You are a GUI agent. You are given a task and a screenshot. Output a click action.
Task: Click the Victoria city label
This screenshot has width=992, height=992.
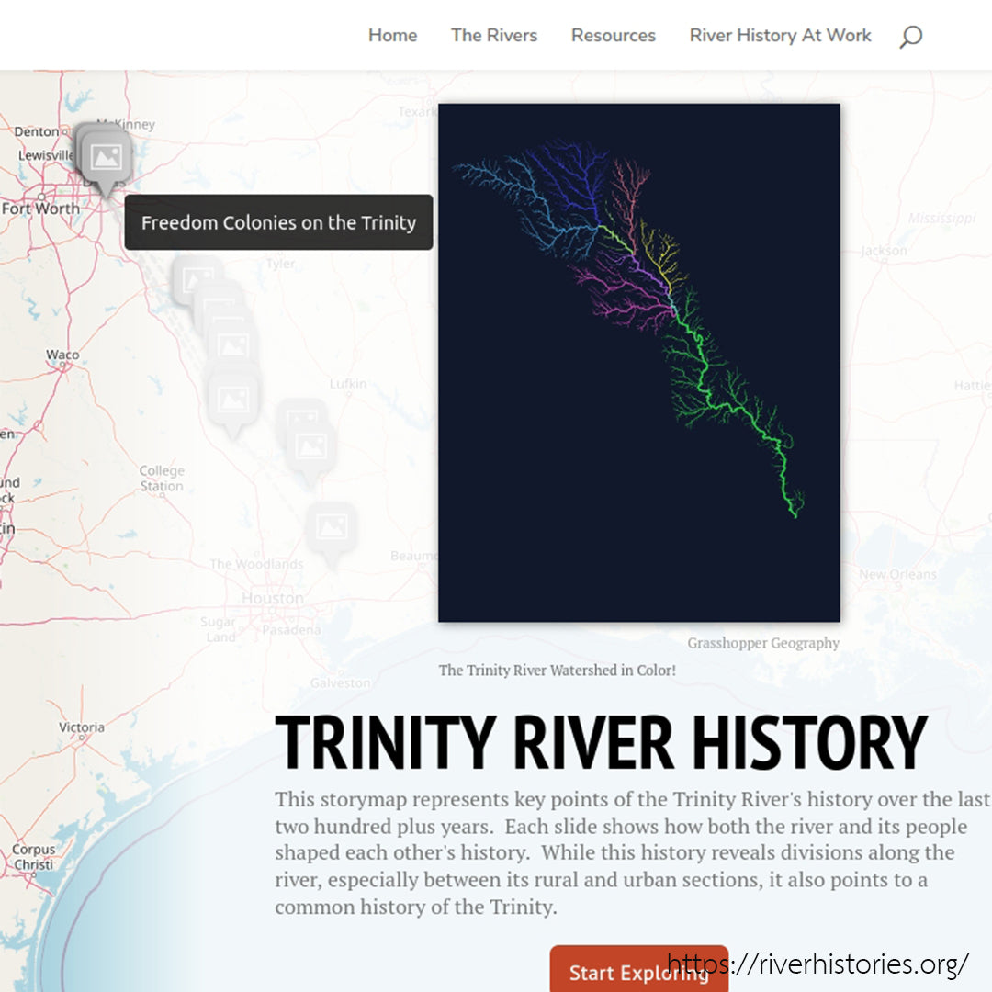tap(82, 727)
